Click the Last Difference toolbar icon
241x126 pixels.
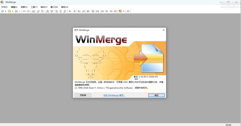pos(65,11)
